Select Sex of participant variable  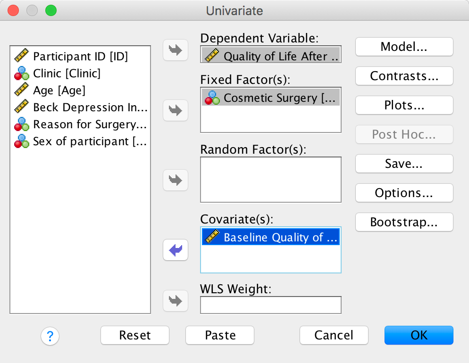pos(90,141)
